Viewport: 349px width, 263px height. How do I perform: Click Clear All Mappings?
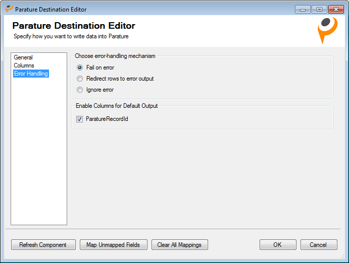(x=180, y=244)
